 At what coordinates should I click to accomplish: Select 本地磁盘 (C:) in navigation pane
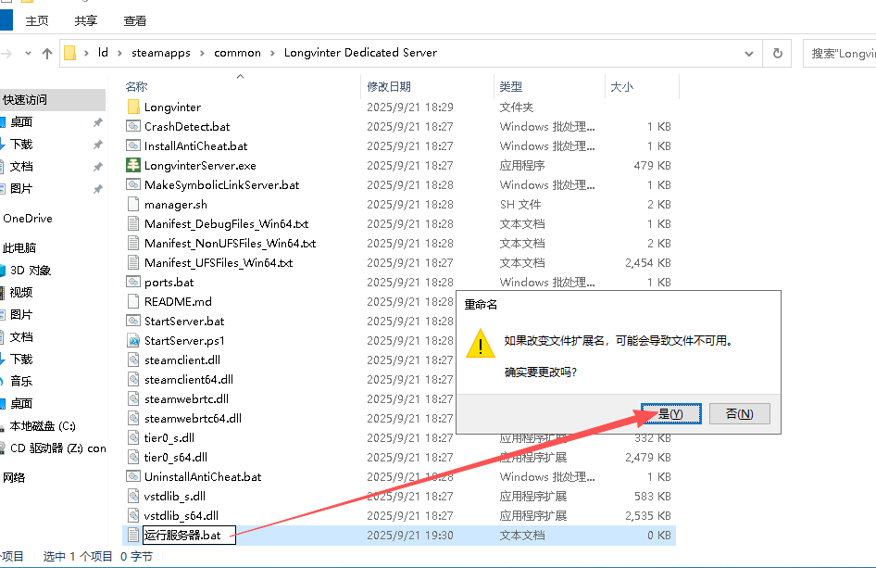tap(43, 426)
